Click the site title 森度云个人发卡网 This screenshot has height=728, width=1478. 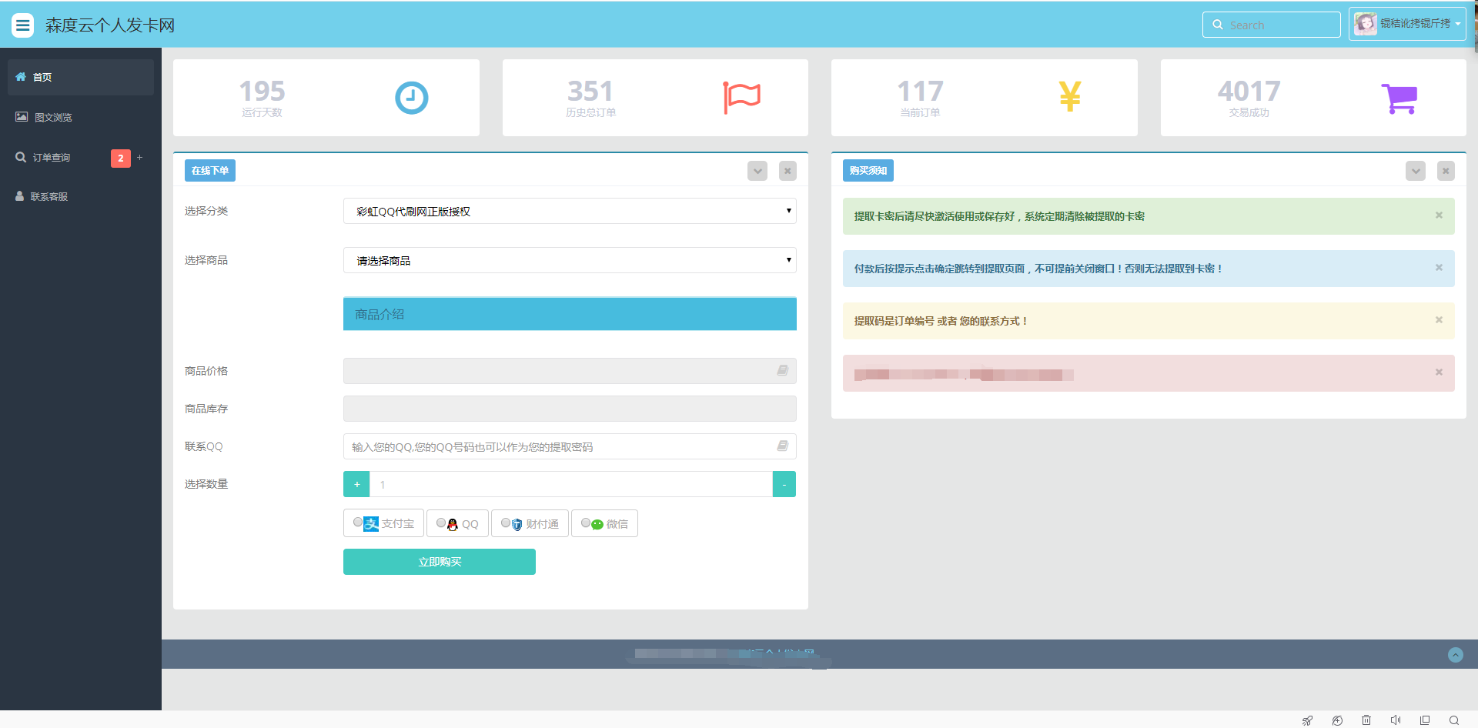[x=110, y=25]
